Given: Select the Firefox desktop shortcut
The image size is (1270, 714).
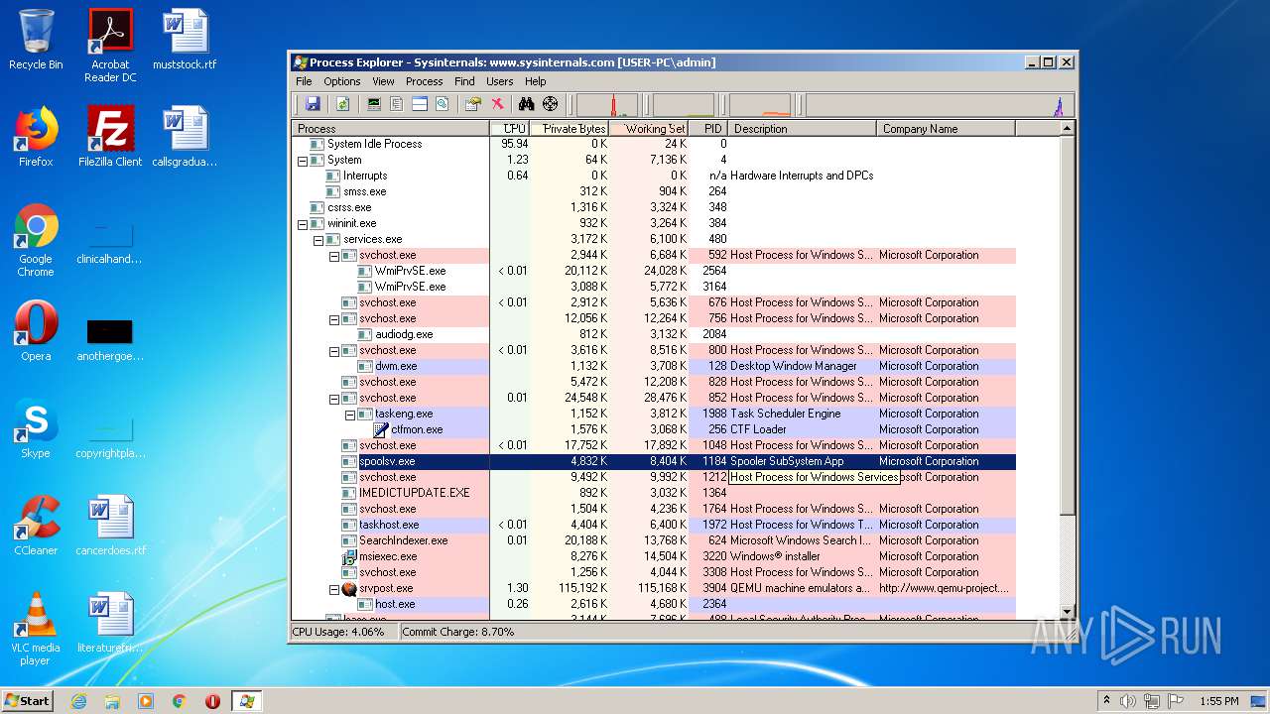Looking at the screenshot, I should coord(36,137).
